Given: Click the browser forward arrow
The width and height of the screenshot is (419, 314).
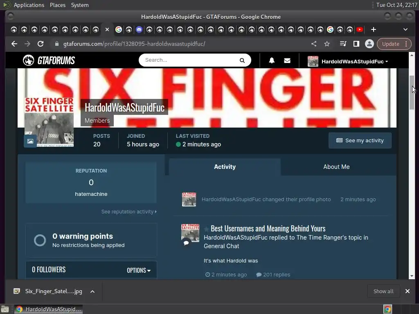Looking at the screenshot, I should [27, 44].
